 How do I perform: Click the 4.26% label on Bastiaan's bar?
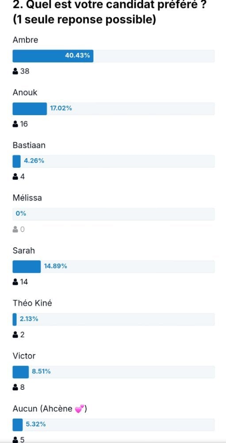tap(34, 161)
